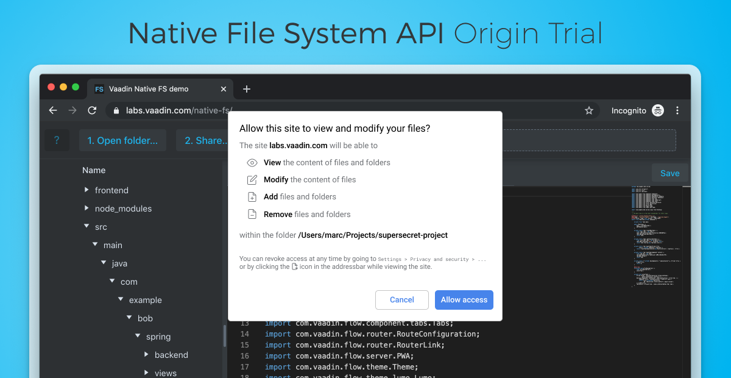Click code line 16 server.PWA import
The height and width of the screenshot is (378, 731).
339,356
